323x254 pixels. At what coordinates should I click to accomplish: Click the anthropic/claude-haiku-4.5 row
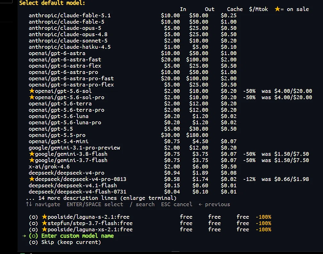133,47
